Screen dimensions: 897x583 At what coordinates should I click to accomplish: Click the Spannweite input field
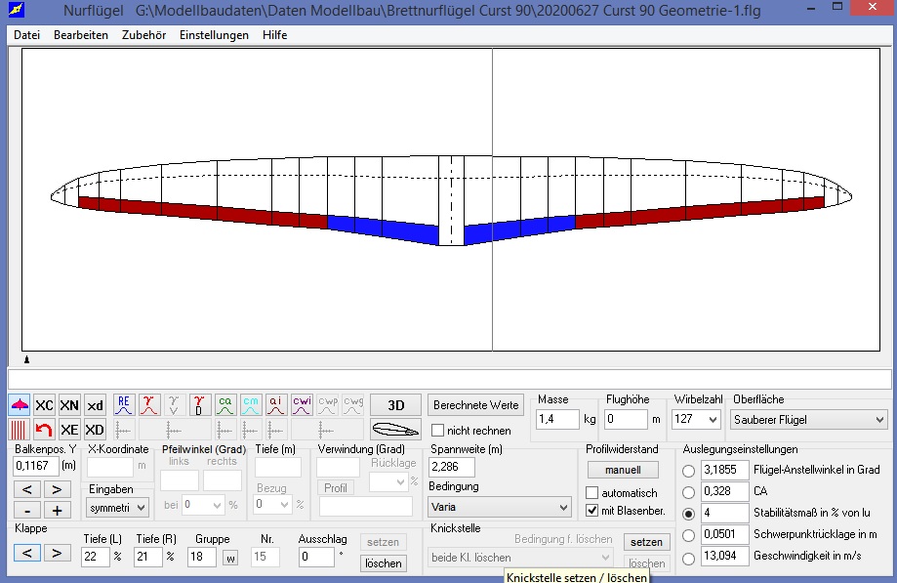click(452, 467)
